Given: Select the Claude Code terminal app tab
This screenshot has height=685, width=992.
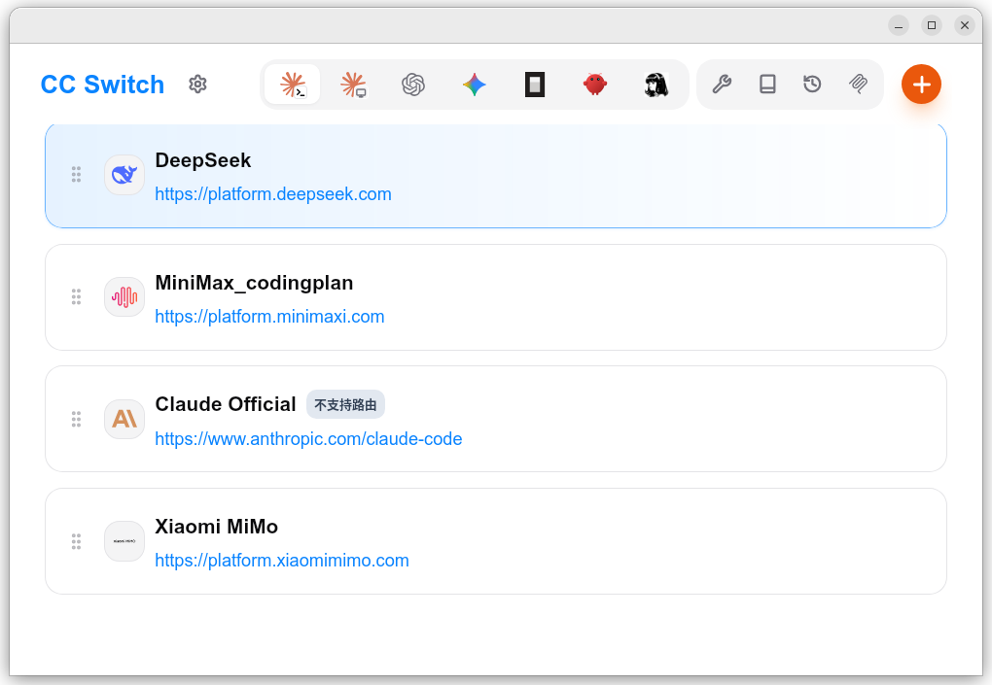Looking at the screenshot, I should pyautogui.click(x=293, y=84).
